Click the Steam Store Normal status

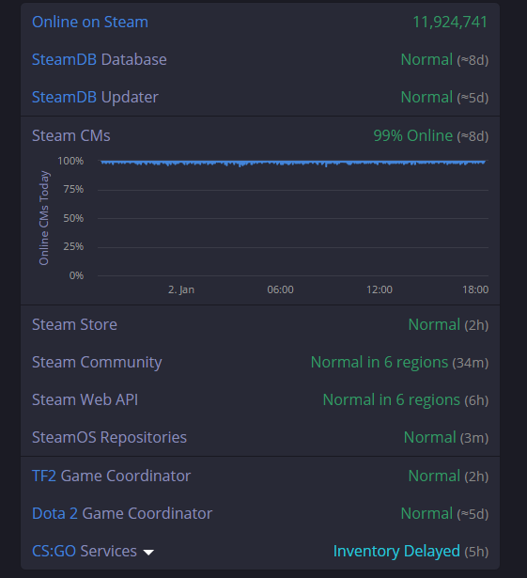click(x=435, y=325)
